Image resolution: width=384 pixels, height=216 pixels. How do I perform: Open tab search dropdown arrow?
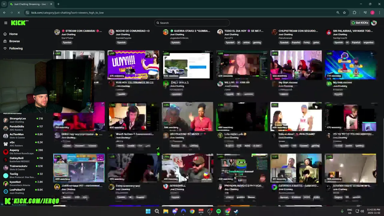click(x=4, y=4)
